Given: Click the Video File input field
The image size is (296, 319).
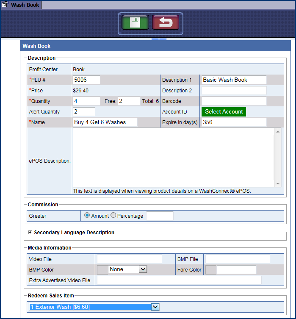Looking at the screenshot, I should [129, 259].
